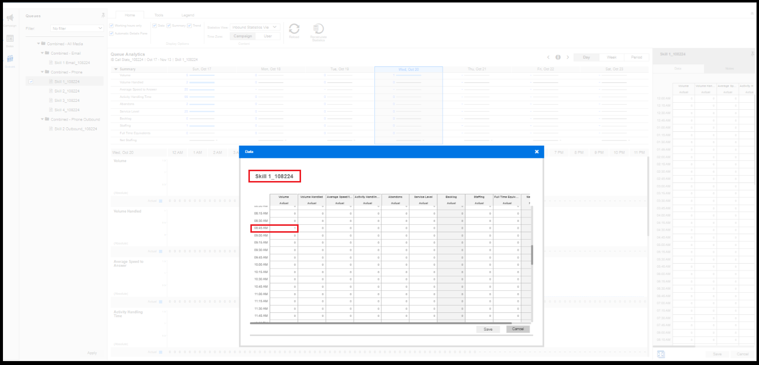Open the Statistics View dropdown
759x365 pixels.
pos(255,28)
